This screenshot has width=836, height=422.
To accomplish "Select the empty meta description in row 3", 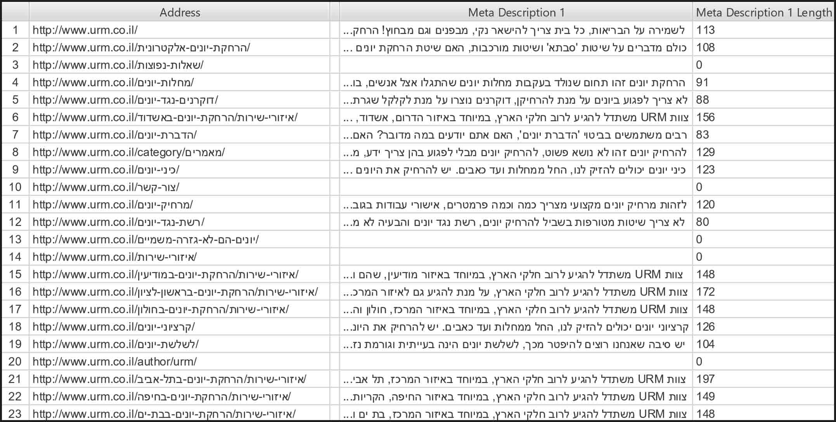I will pyautogui.click(x=516, y=65).
